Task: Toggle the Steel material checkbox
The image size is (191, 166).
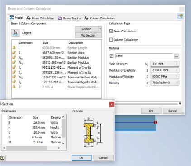Action: 111,56
